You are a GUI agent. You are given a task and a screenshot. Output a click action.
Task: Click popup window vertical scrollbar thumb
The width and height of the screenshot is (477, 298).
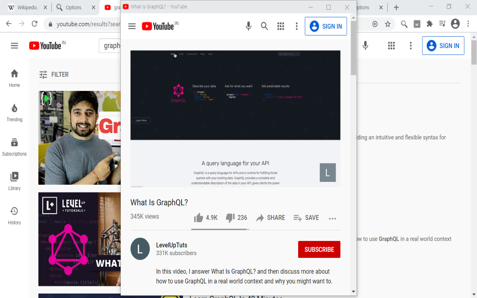click(353, 48)
